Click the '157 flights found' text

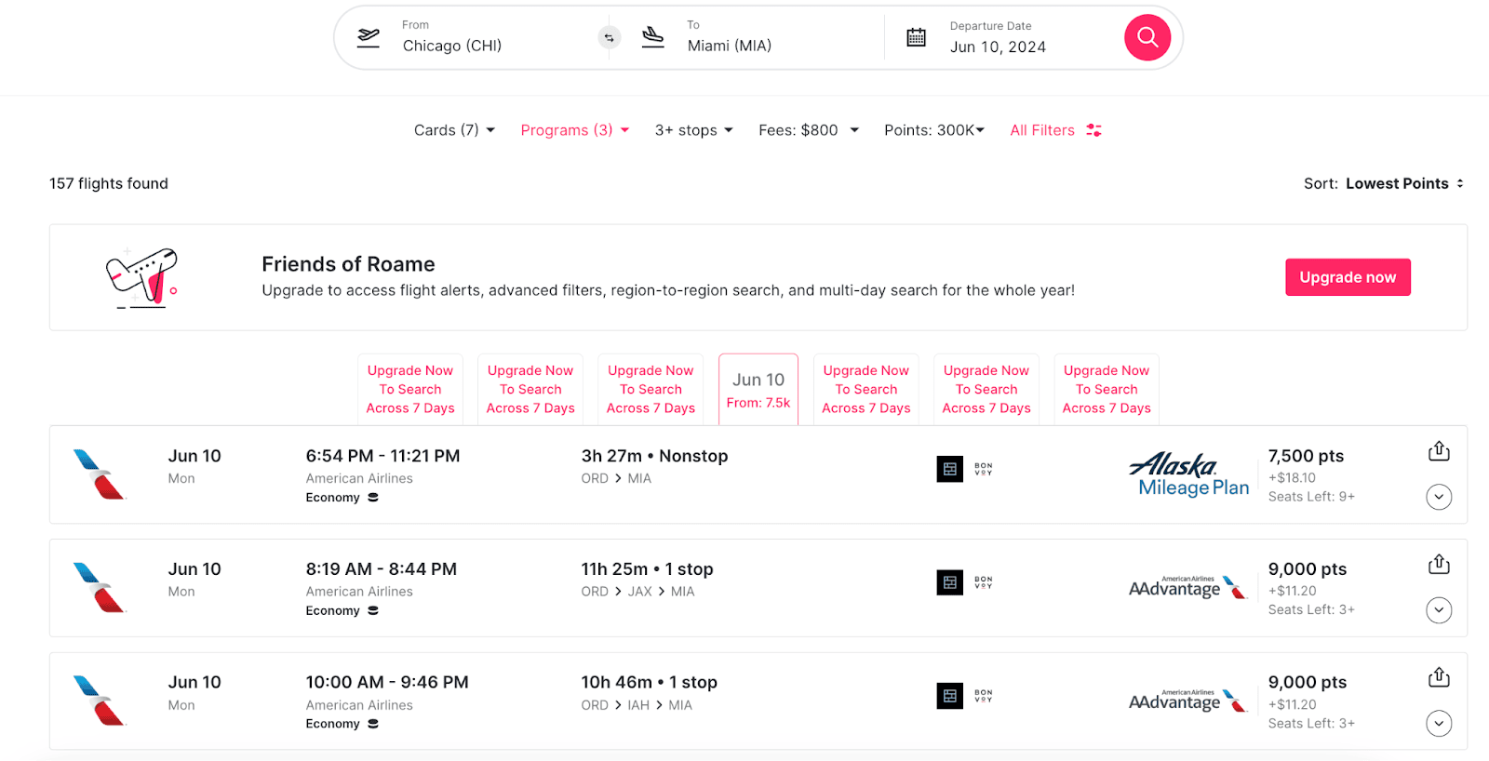click(x=109, y=183)
